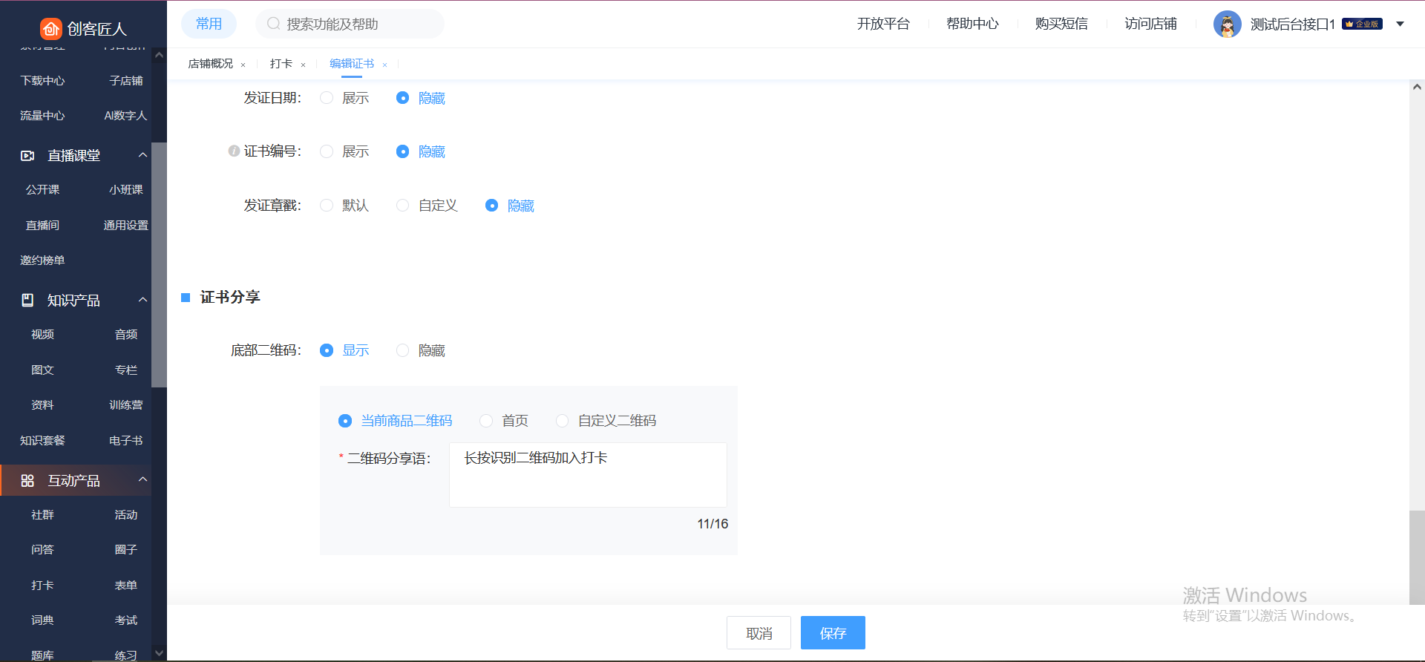This screenshot has width=1425, height=662.
Task: Click the 互动产品 grid icon
Action: pos(27,481)
